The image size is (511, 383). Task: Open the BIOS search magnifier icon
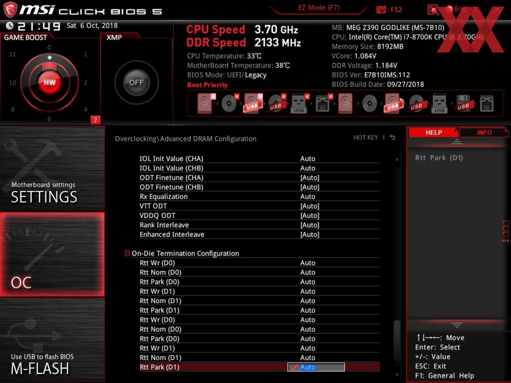tap(433, 10)
